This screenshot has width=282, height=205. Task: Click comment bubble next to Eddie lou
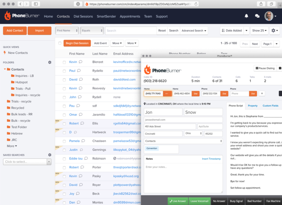pos(86,158)
